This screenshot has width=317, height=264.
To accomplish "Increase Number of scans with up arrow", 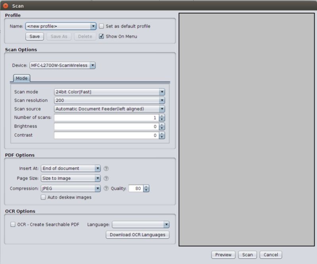I will (162, 116).
